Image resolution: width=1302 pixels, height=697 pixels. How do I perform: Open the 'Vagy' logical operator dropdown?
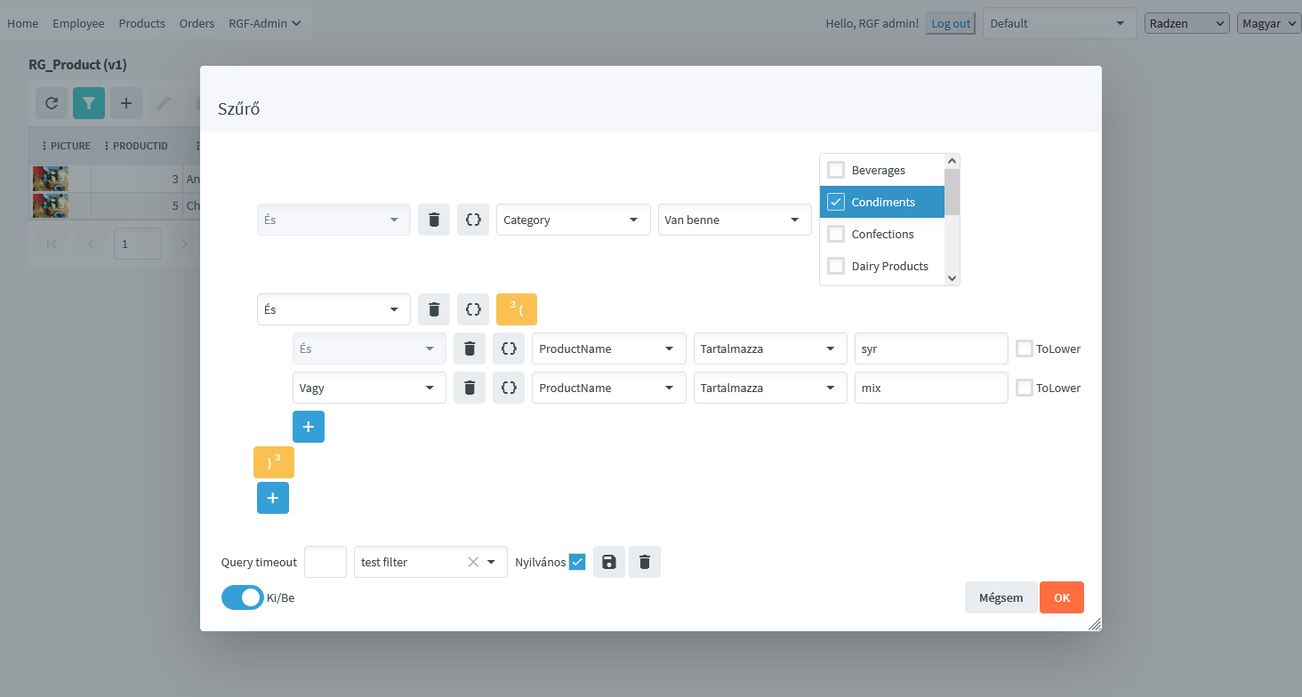[x=369, y=388]
